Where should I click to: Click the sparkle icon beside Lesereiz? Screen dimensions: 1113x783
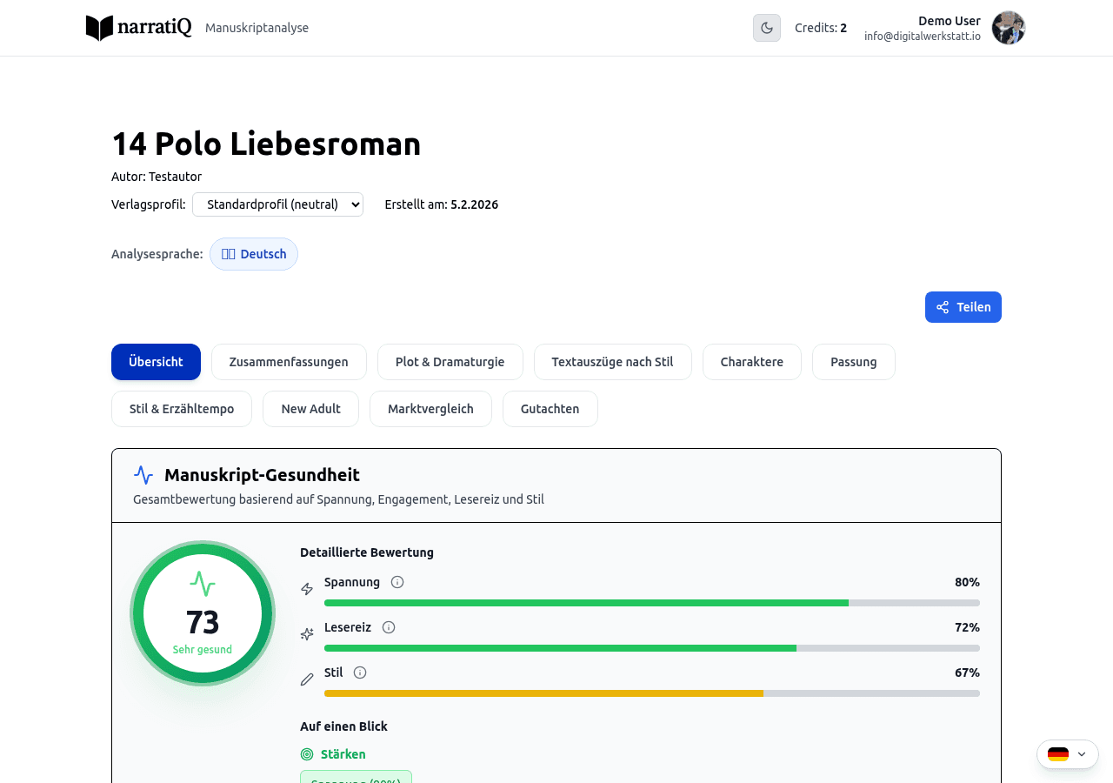pyautogui.click(x=307, y=634)
